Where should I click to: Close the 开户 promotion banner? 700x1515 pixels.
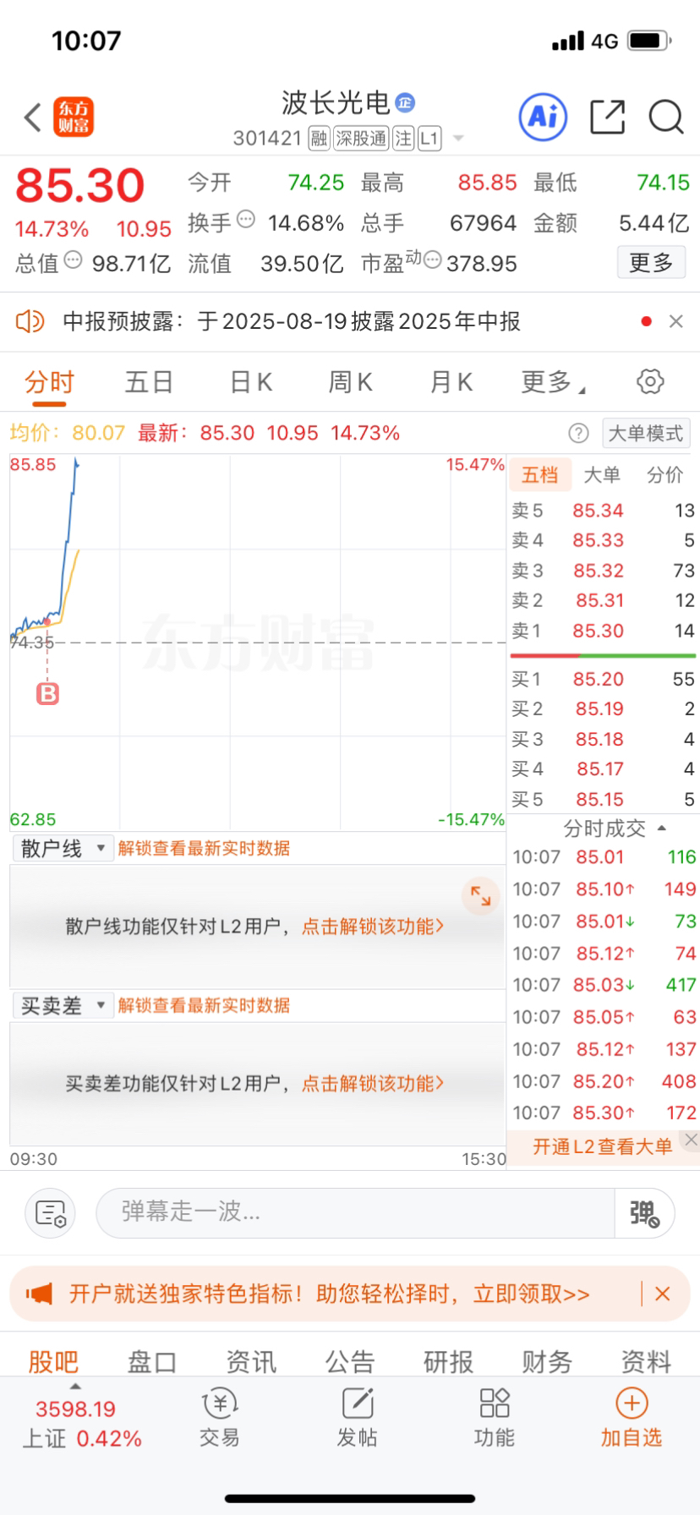[x=663, y=1293]
